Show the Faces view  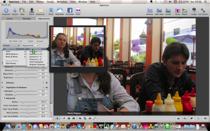(177, 10)
